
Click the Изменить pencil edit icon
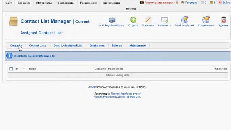(148, 20)
